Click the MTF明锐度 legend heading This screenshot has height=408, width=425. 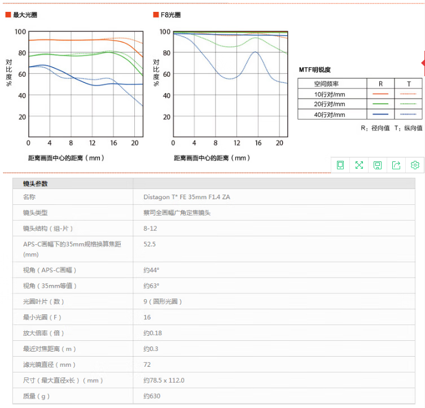click(315, 69)
